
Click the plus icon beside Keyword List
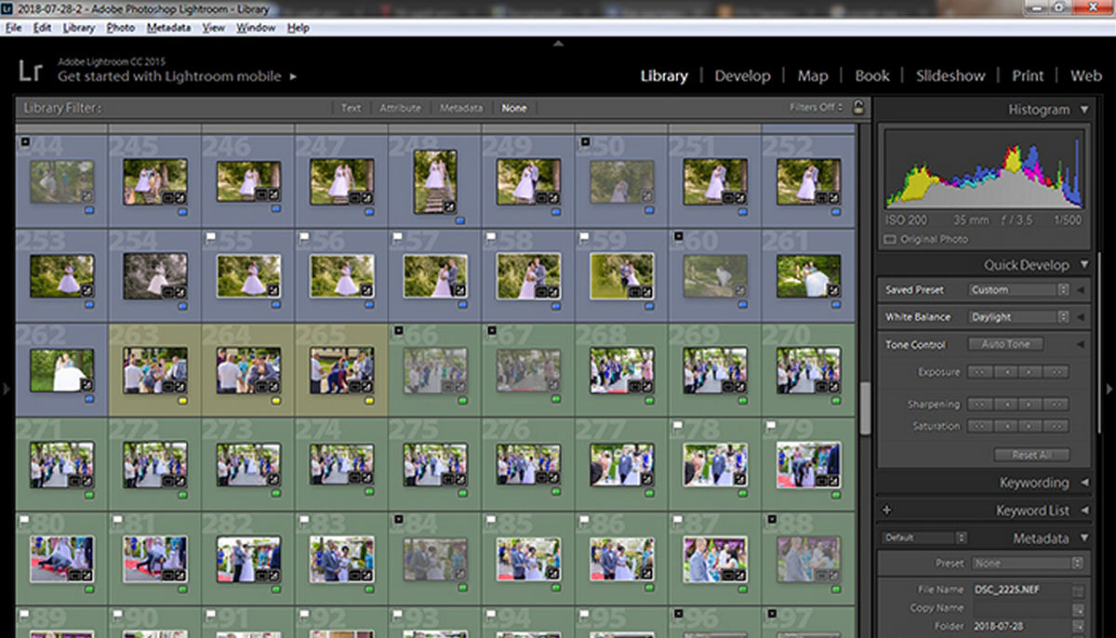(x=886, y=511)
